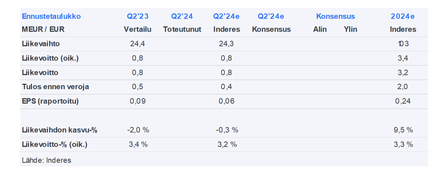Select the EPS (raportoitu) row label
Screen dimensions: 435x174
click(50, 101)
